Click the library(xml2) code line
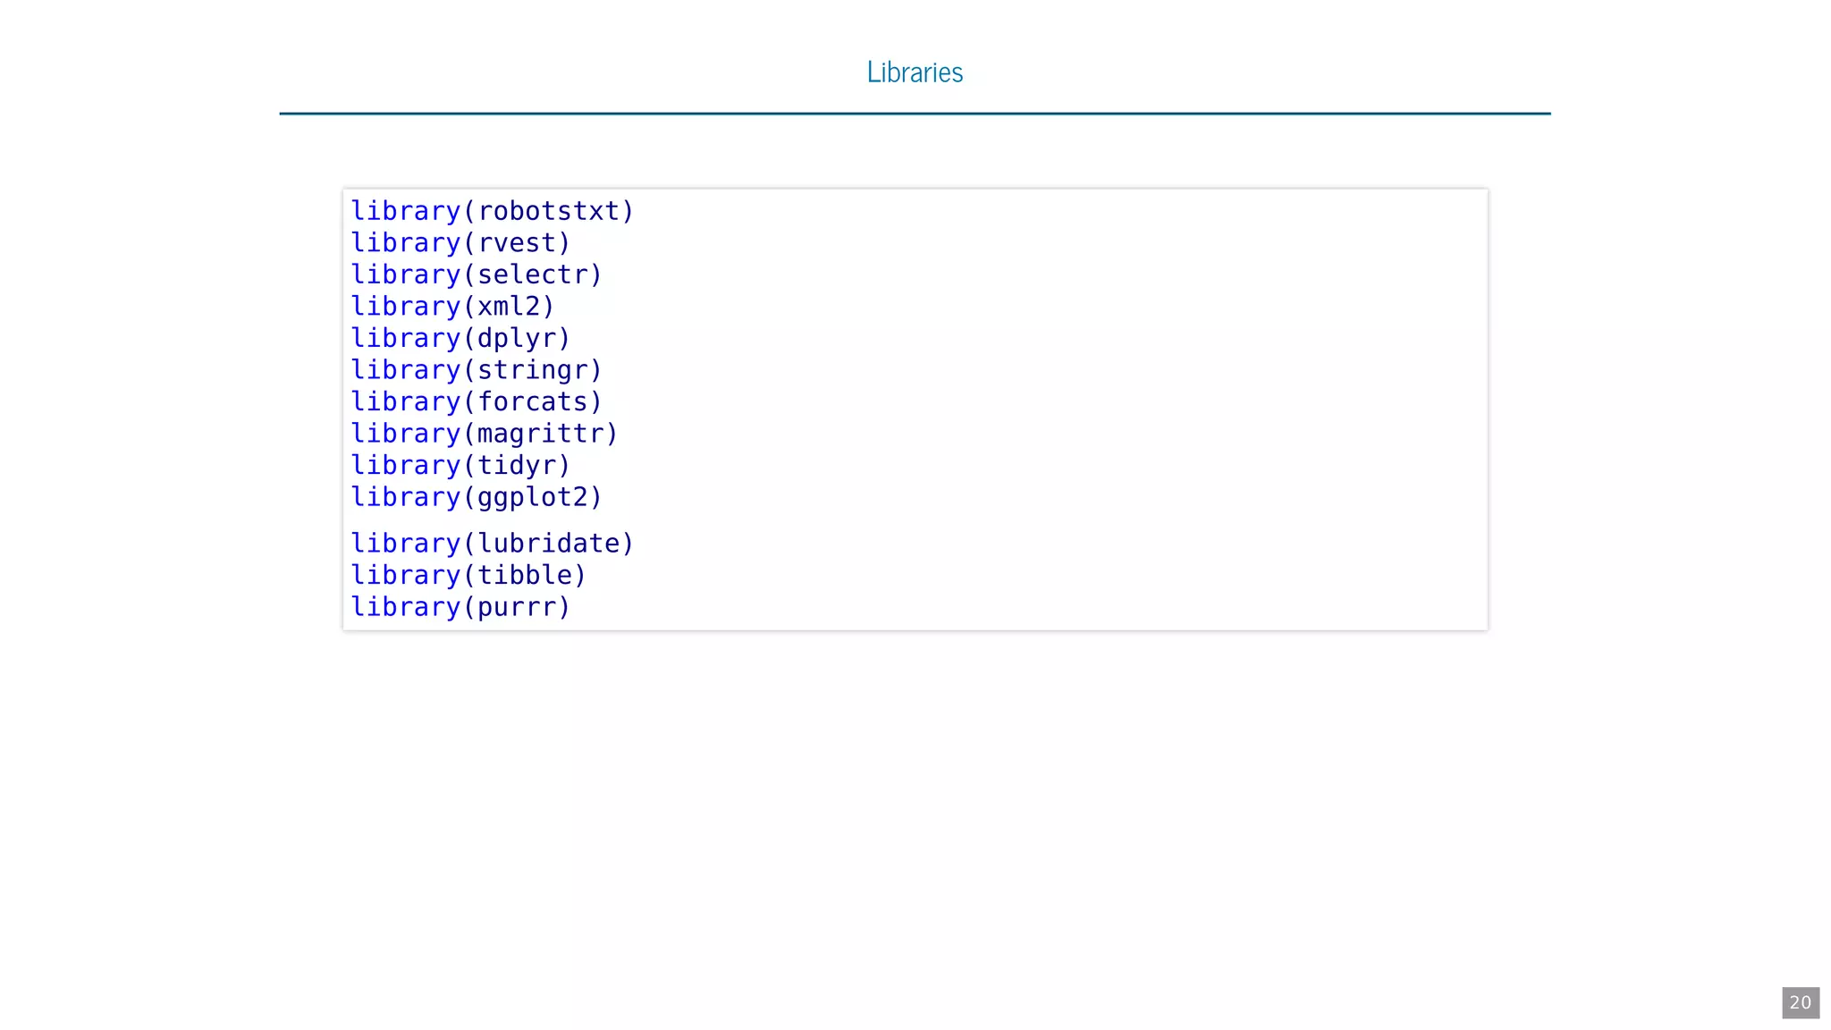 click(x=452, y=307)
